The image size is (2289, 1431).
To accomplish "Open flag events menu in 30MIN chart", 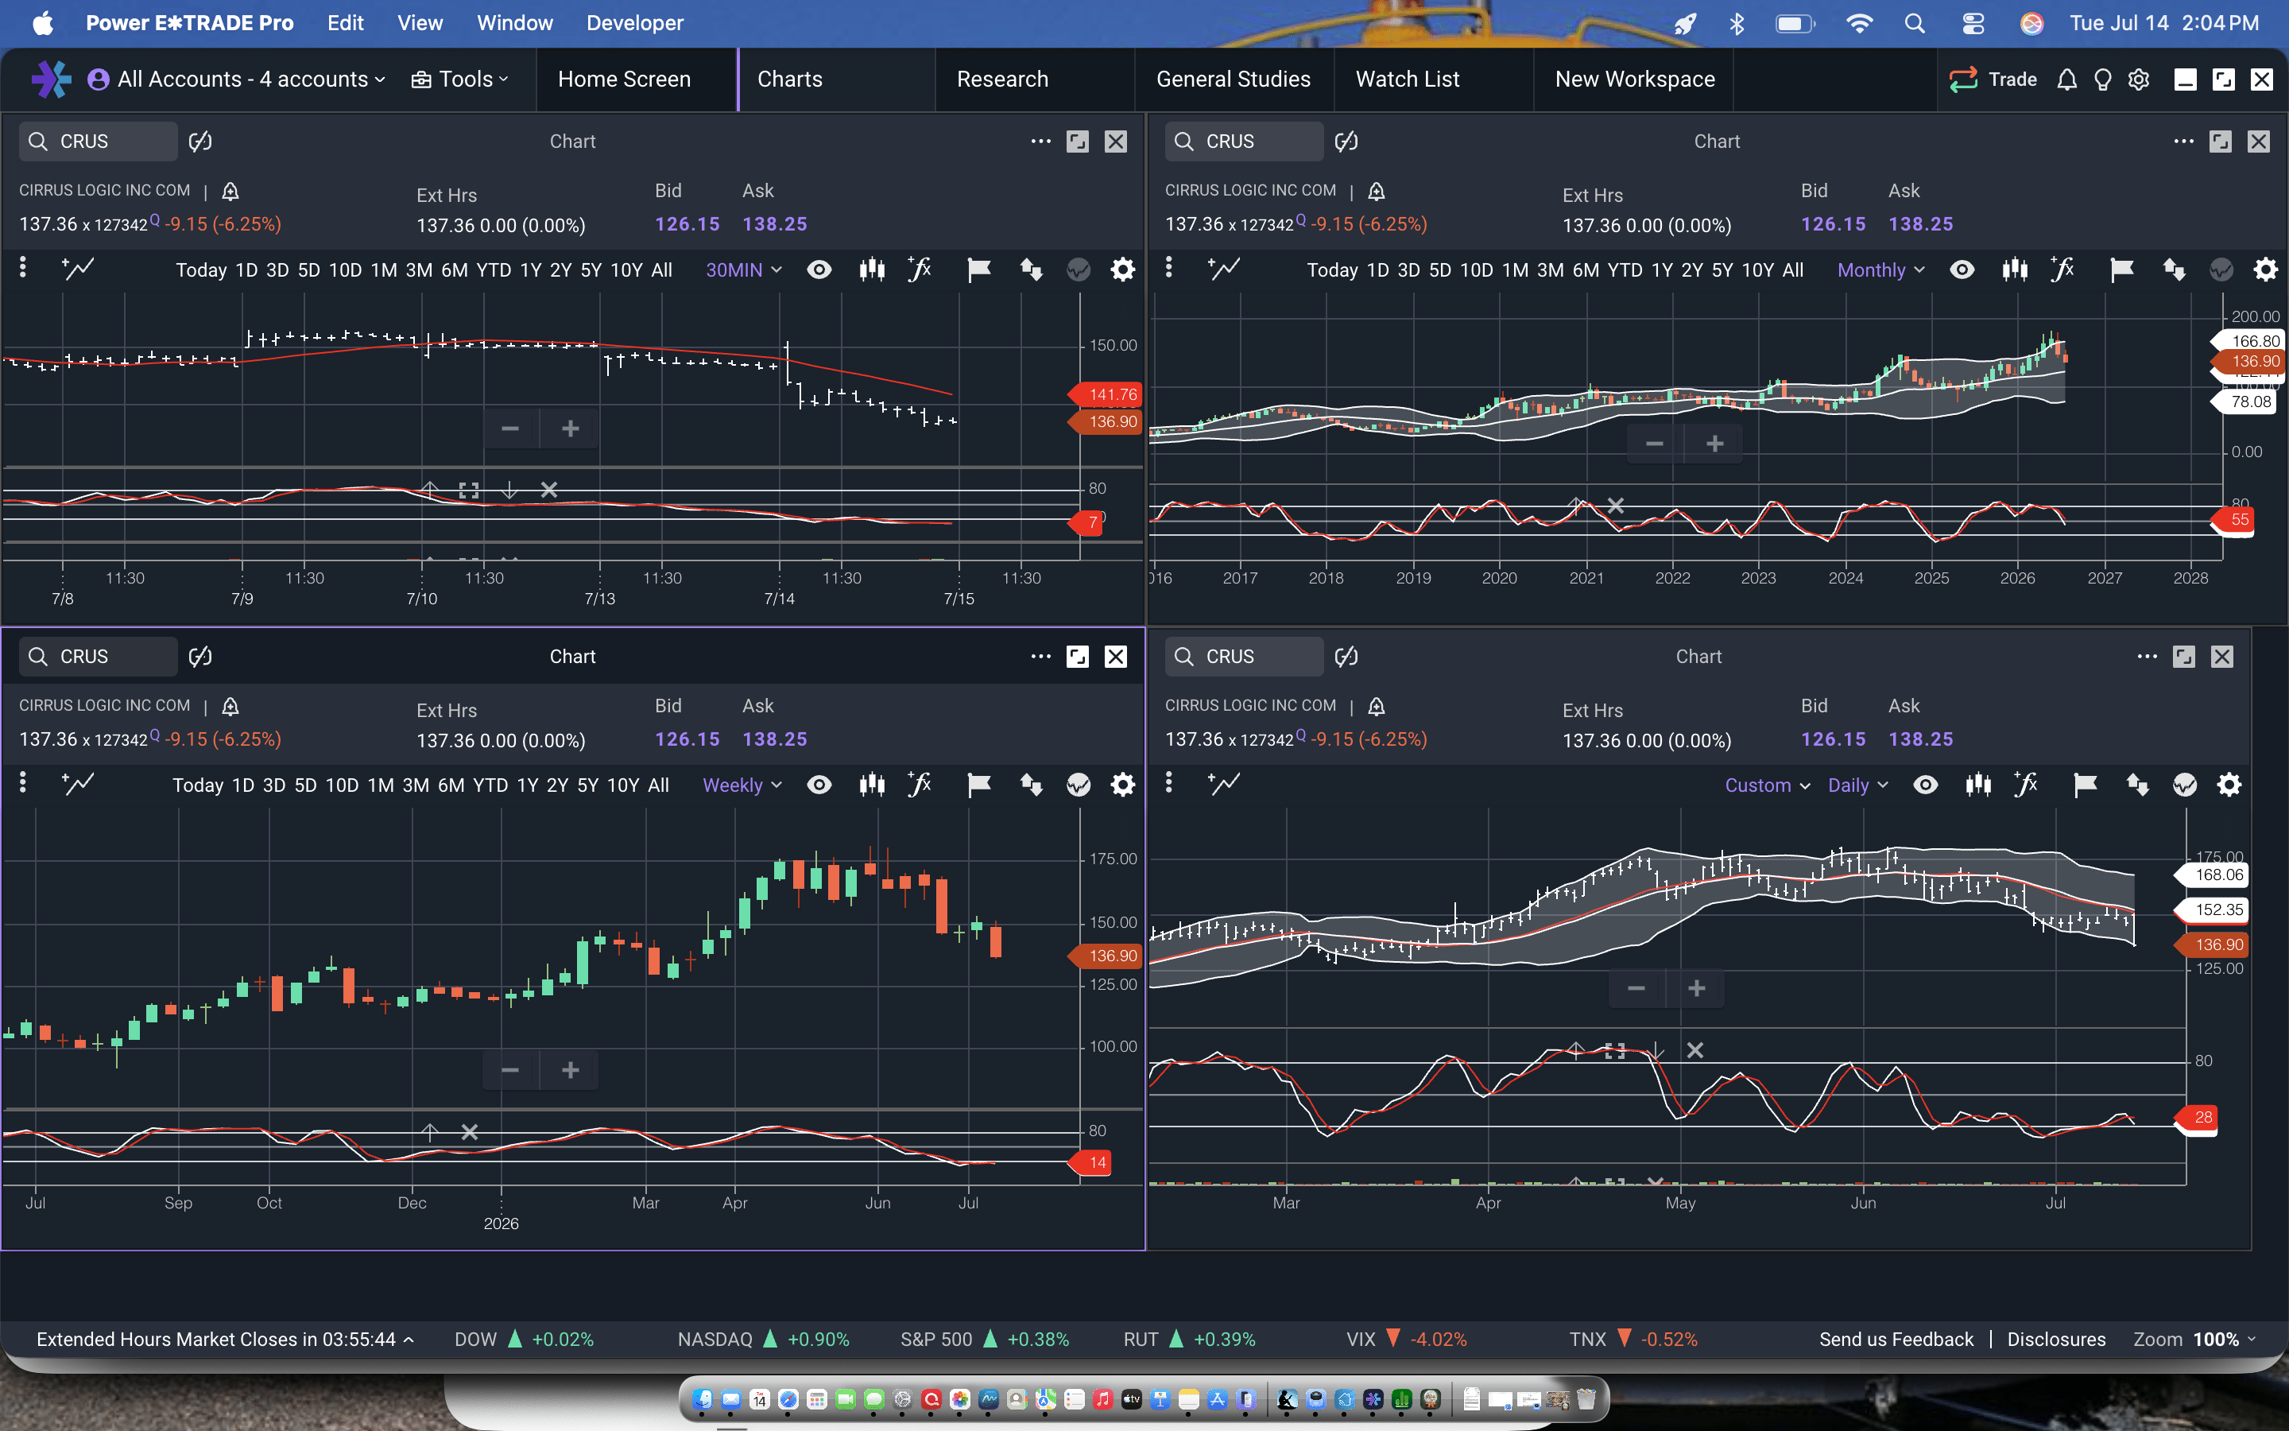I will click(x=979, y=270).
